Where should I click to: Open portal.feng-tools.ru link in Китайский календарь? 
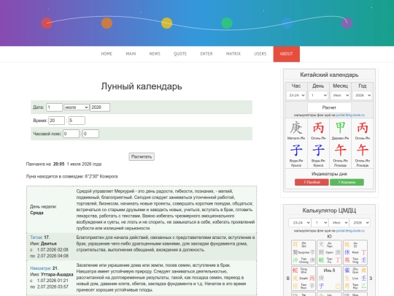tap(350, 115)
